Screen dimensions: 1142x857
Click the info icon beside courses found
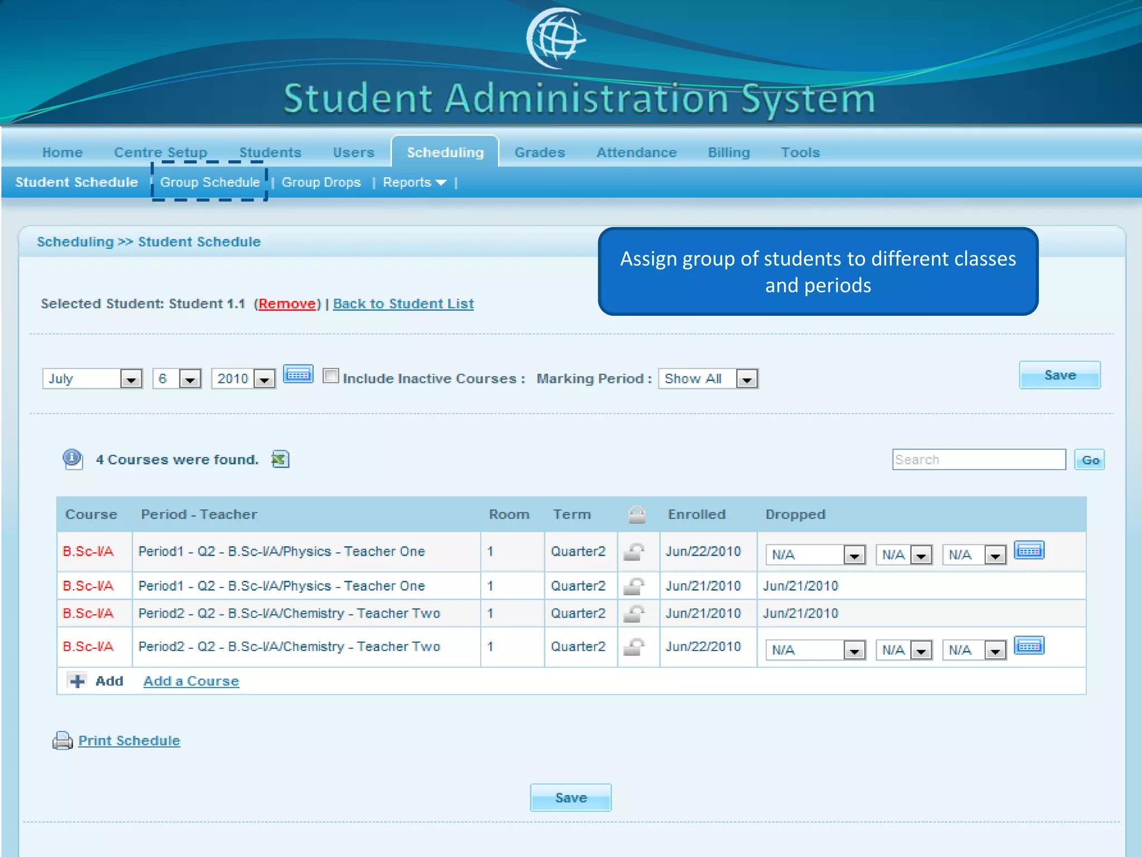[72, 459]
